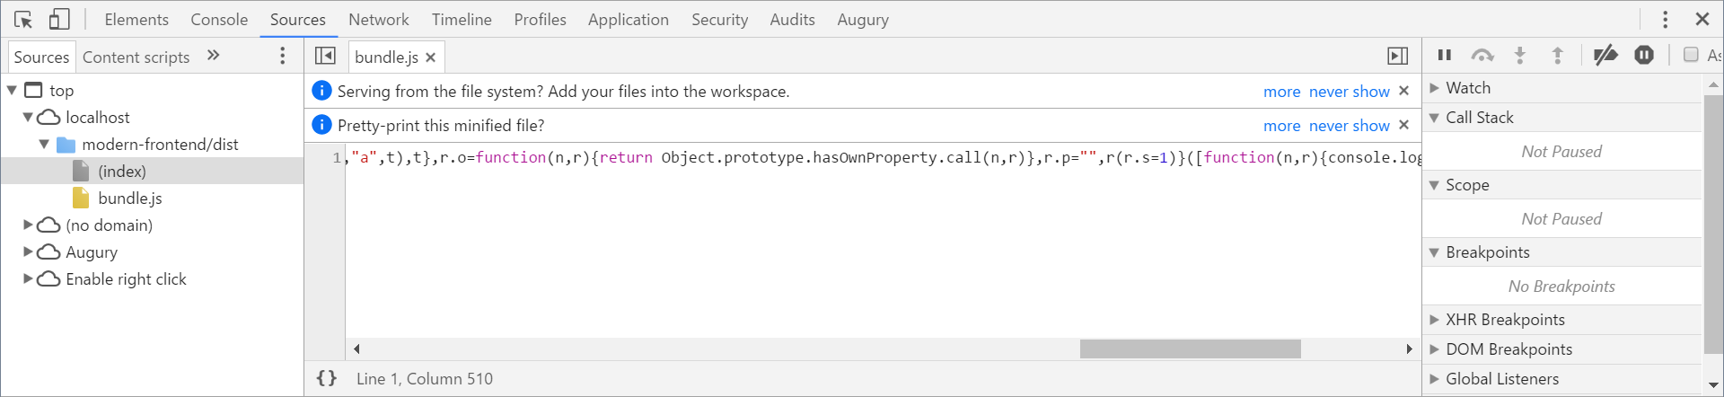1724x397 pixels.
Task: Switch to the Network tab
Action: coord(378,19)
